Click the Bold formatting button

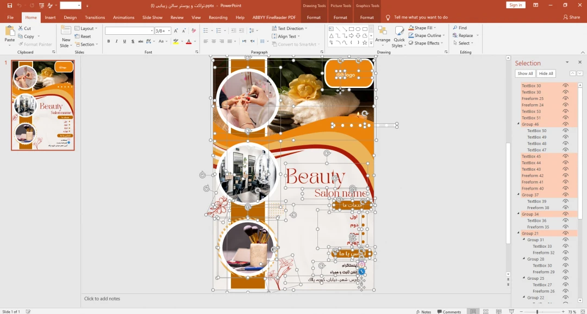pyautogui.click(x=109, y=41)
